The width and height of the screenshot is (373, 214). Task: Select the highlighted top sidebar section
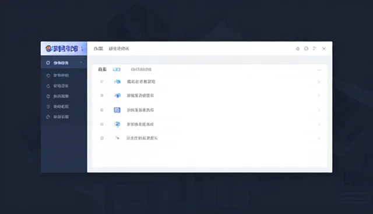coord(64,63)
